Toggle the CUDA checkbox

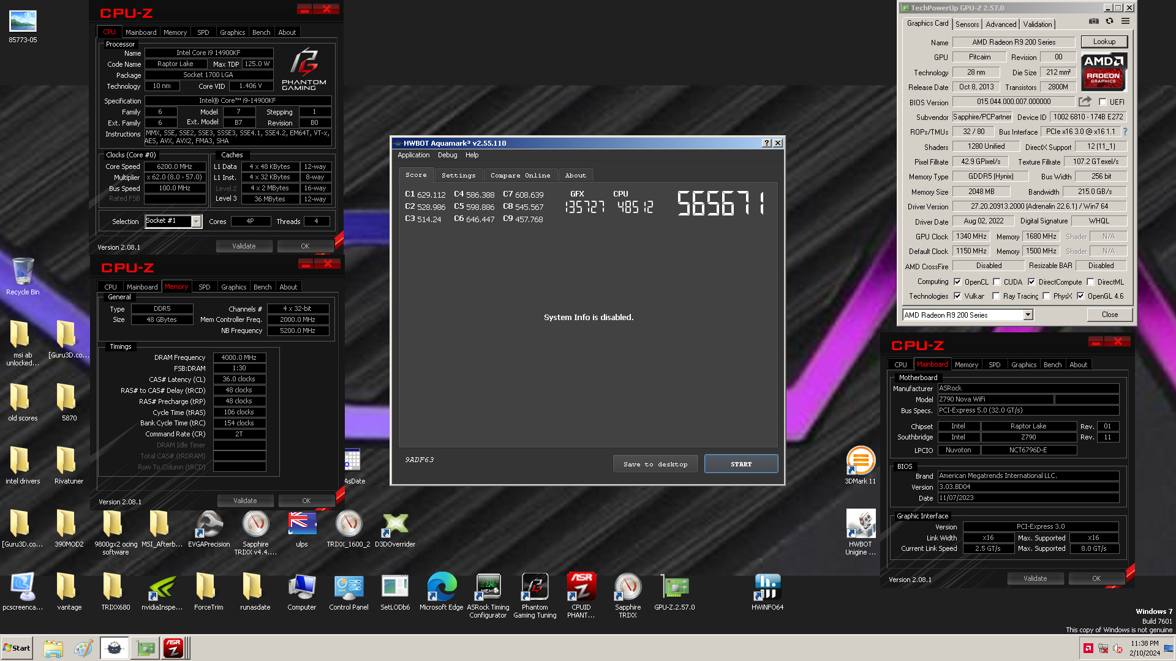coord(997,282)
